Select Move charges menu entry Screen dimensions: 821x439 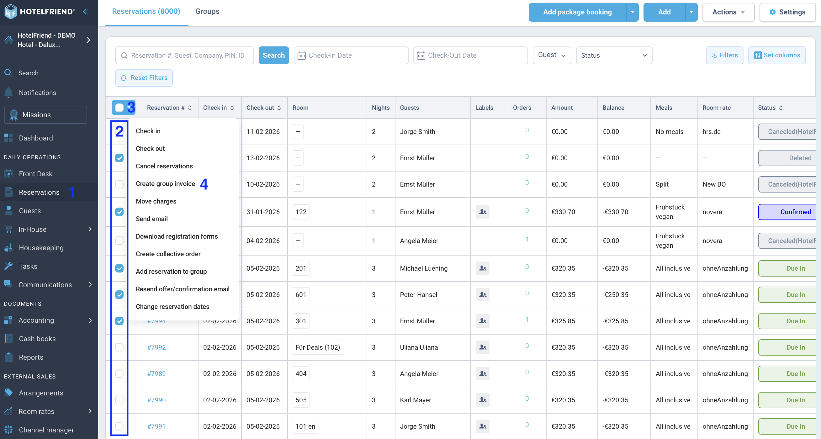[x=156, y=201]
